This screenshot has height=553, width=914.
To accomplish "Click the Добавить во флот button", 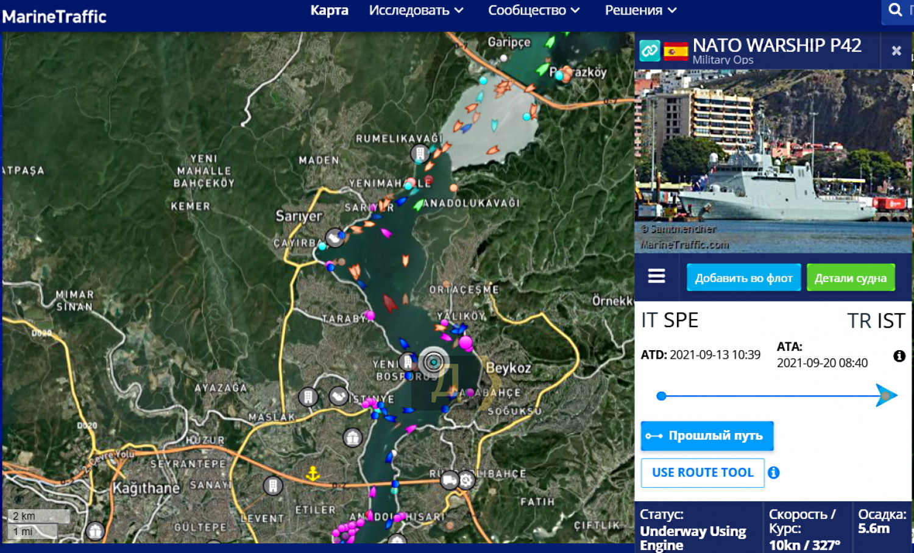I will tap(743, 278).
